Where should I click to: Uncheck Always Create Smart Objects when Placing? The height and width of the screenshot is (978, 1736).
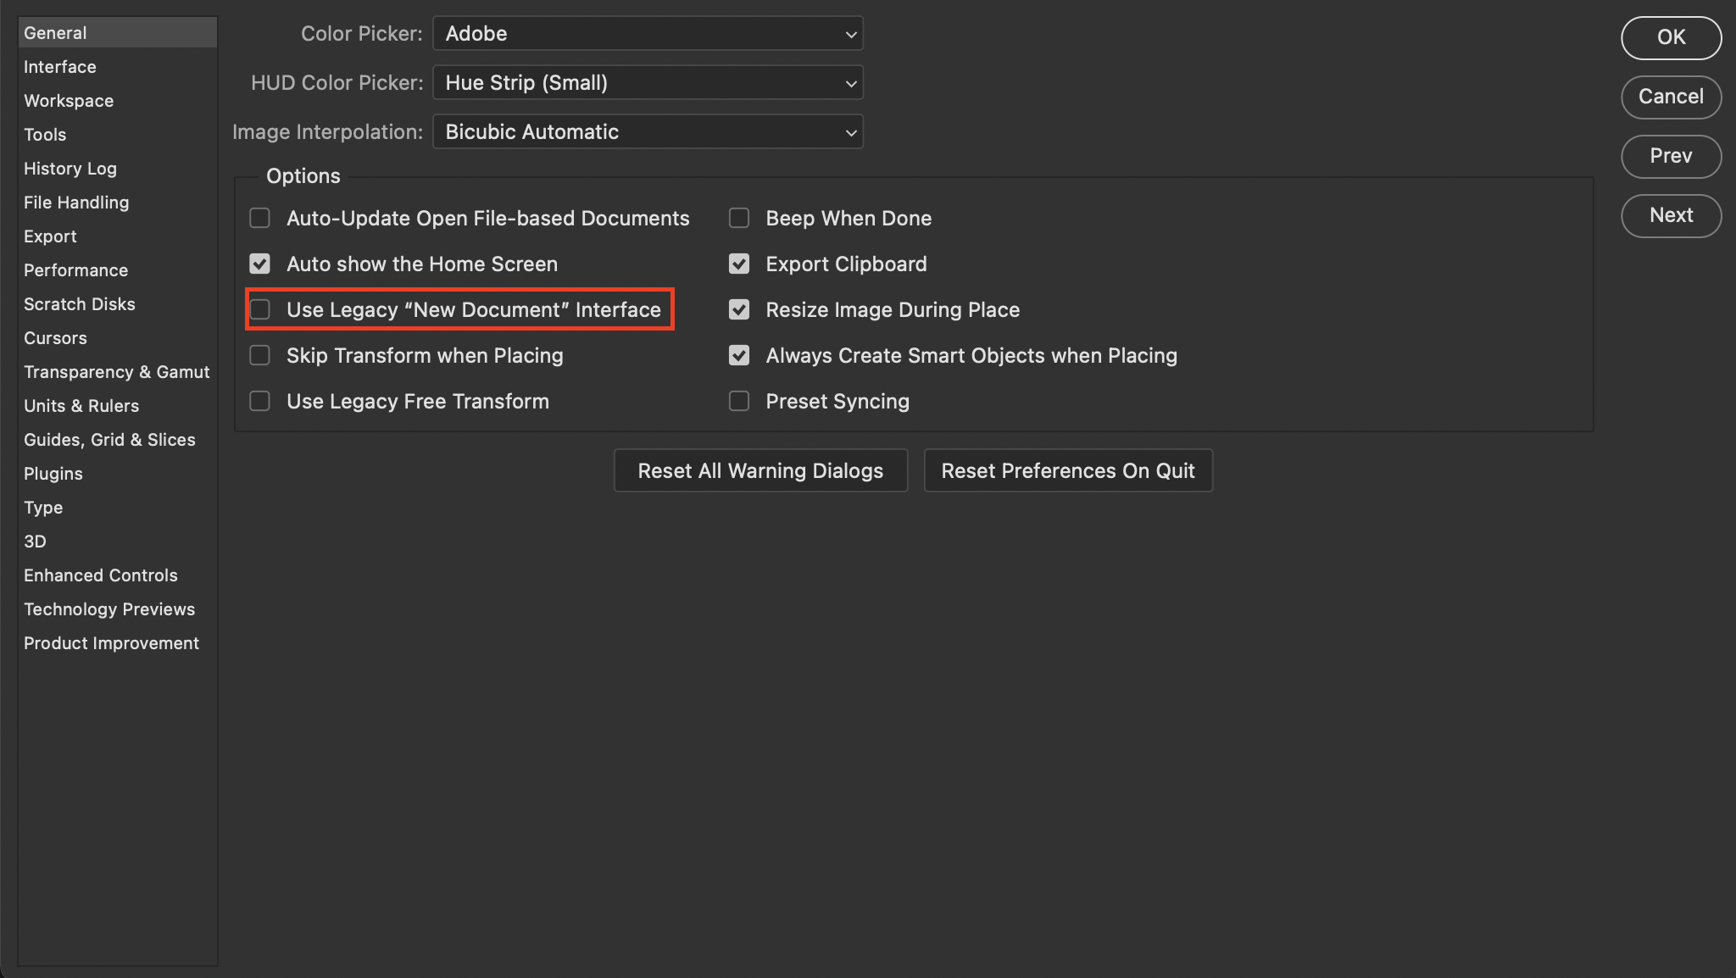(x=739, y=355)
